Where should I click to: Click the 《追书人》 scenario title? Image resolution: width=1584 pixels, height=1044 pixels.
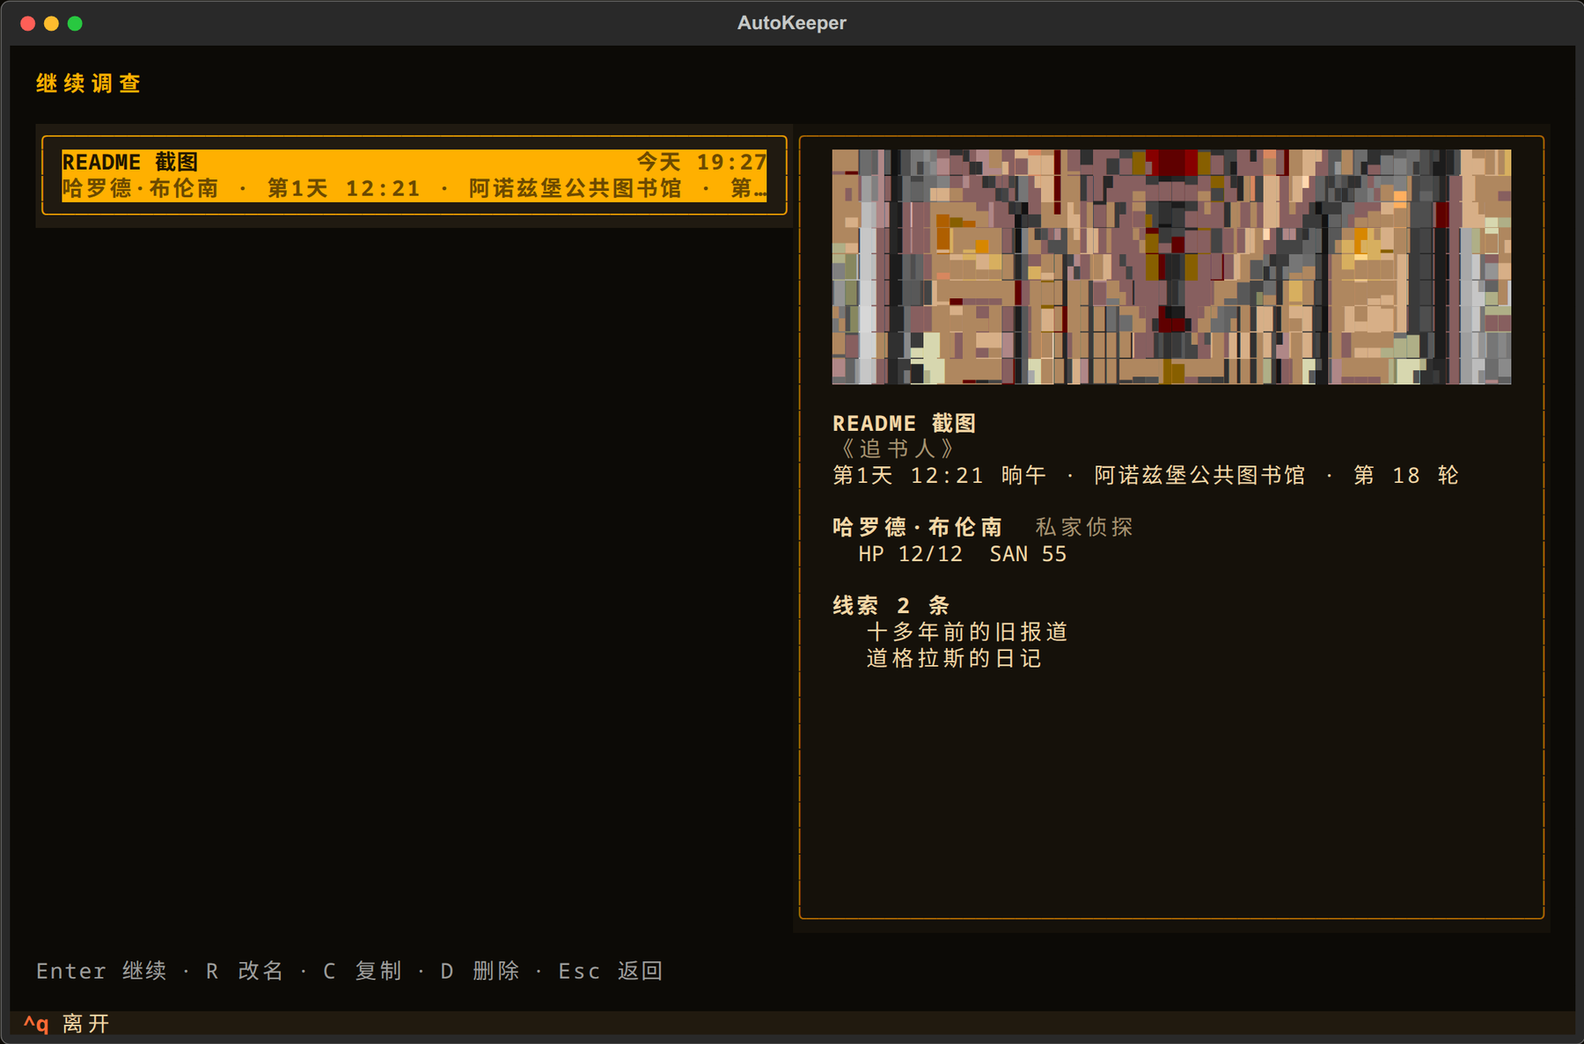pyautogui.click(x=897, y=449)
